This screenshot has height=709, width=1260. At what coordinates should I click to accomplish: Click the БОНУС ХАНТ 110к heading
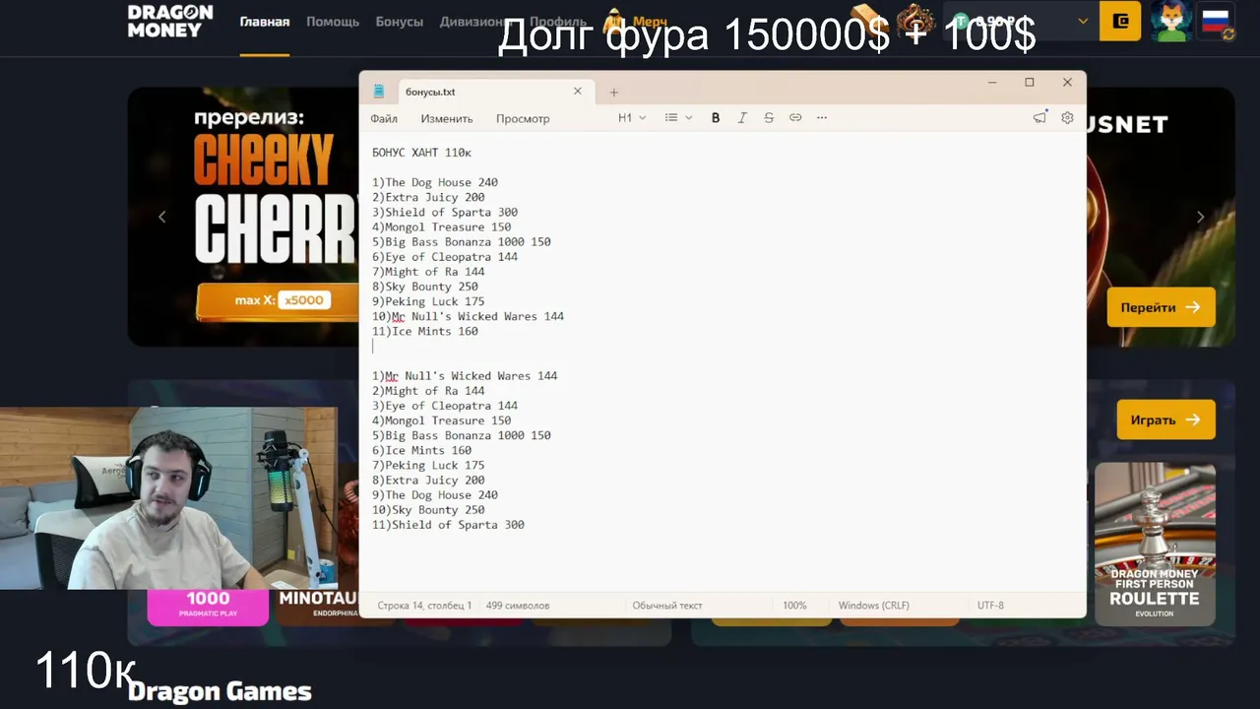click(421, 153)
